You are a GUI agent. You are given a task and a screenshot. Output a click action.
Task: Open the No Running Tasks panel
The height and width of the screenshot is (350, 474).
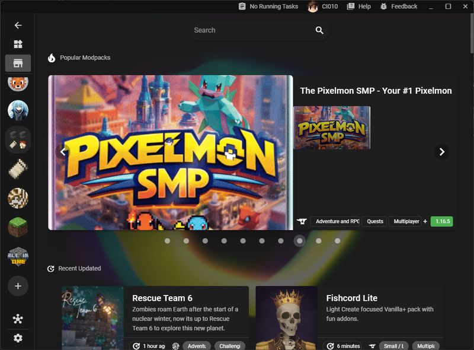coord(268,7)
